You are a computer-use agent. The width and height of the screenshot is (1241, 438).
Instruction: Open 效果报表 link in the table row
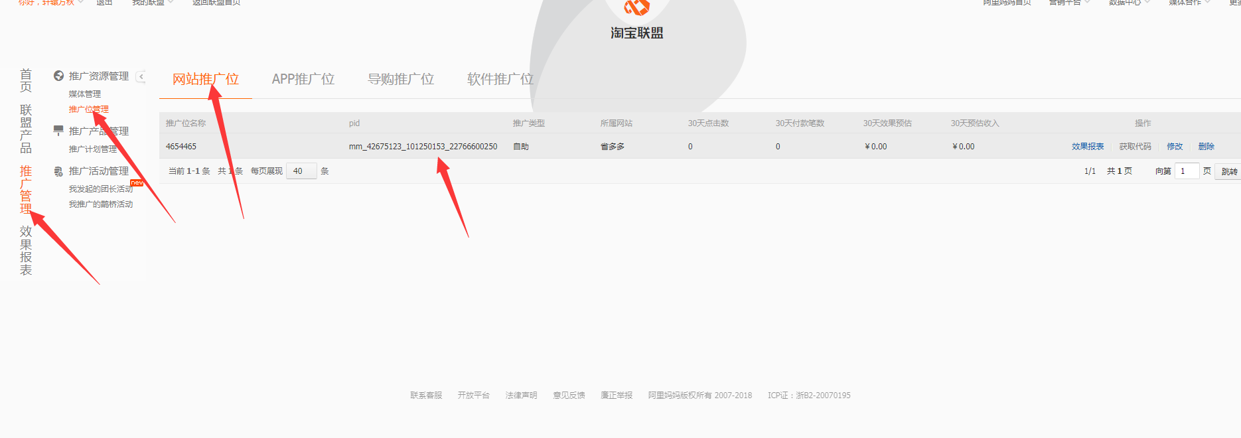coord(1088,147)
